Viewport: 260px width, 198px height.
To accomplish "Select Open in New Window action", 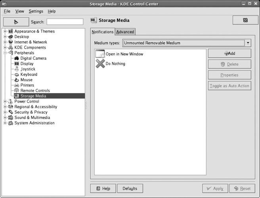I will click(x=124, y=54).
